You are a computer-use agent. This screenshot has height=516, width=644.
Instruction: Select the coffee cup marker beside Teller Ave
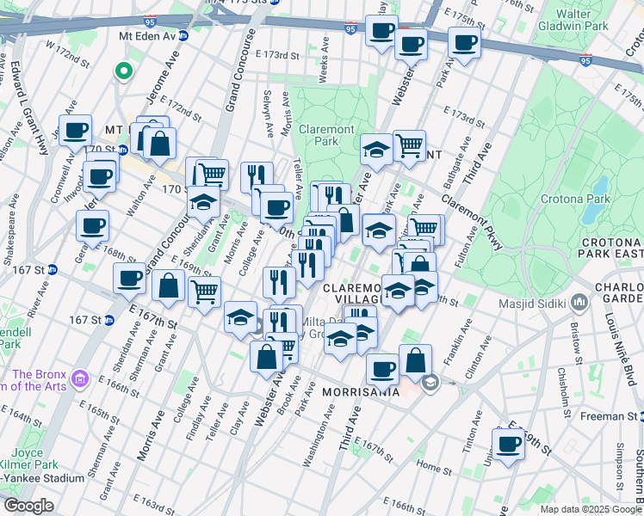point(277,209)
